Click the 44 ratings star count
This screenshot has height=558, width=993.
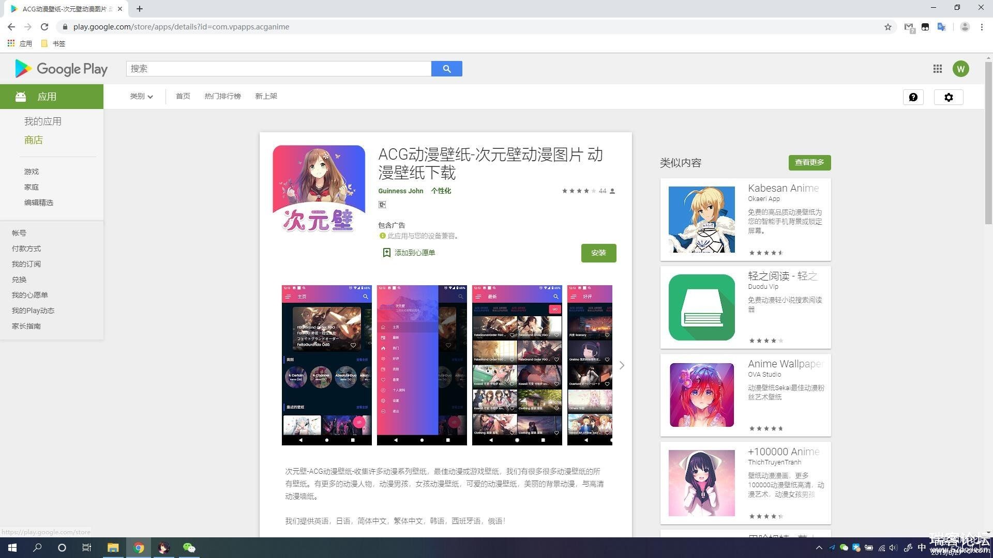click(589, 191)
